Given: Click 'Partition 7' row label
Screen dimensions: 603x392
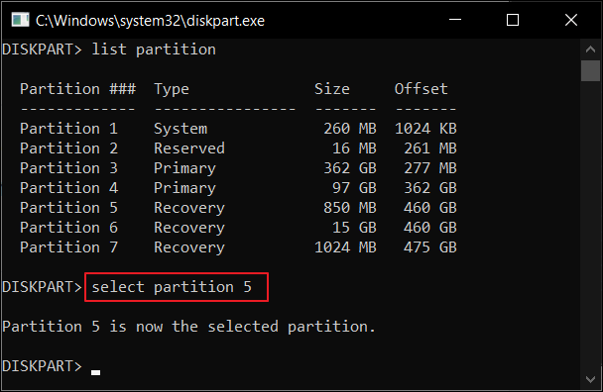Looking at the screenshot, I should 68,247.
